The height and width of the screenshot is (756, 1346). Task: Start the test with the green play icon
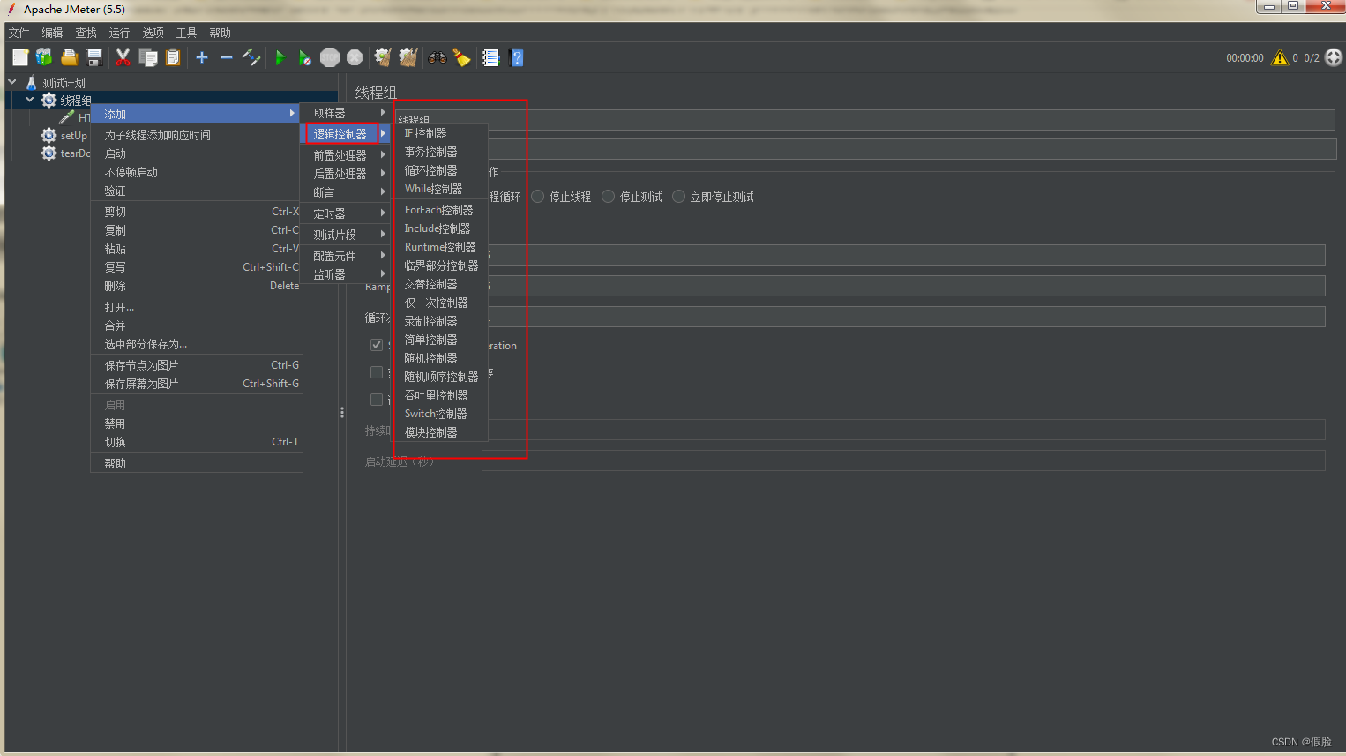click(x=280, y=57)
